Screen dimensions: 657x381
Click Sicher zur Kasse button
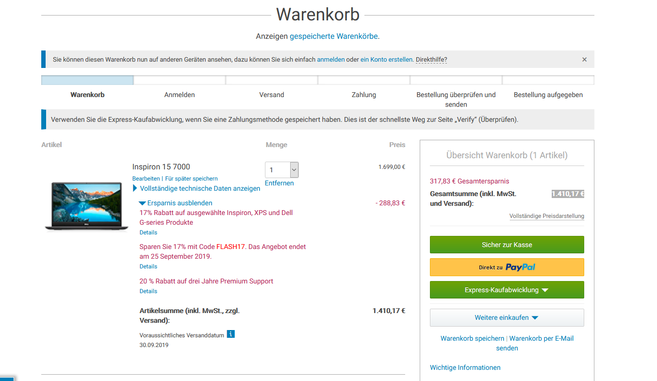coord(507,245)
